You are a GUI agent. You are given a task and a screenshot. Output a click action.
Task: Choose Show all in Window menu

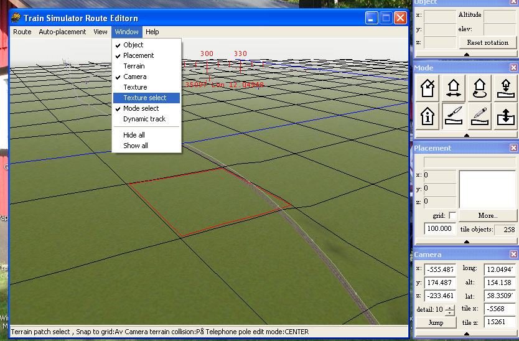[146, 146]
